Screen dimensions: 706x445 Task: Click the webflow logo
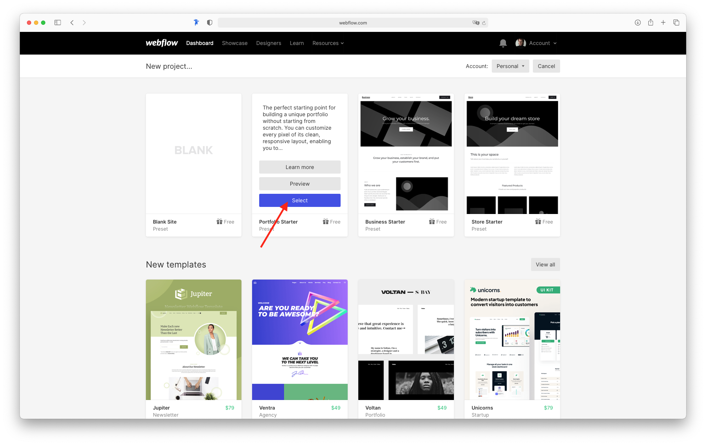[x=161, y=43]
